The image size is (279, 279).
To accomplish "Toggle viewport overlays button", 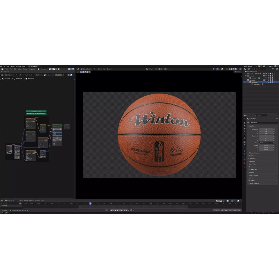I will pos(222,69).
